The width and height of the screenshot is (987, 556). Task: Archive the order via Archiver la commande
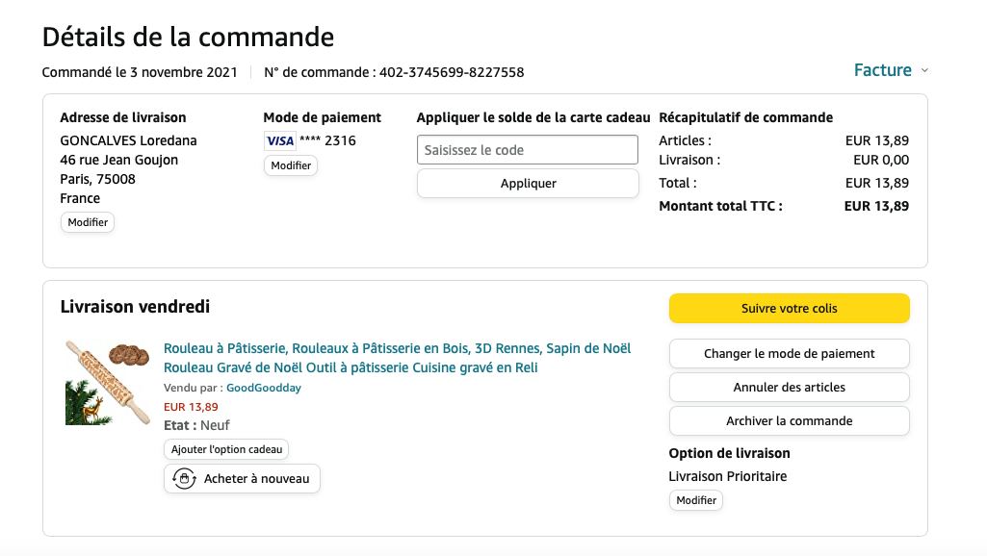point(789,420)
